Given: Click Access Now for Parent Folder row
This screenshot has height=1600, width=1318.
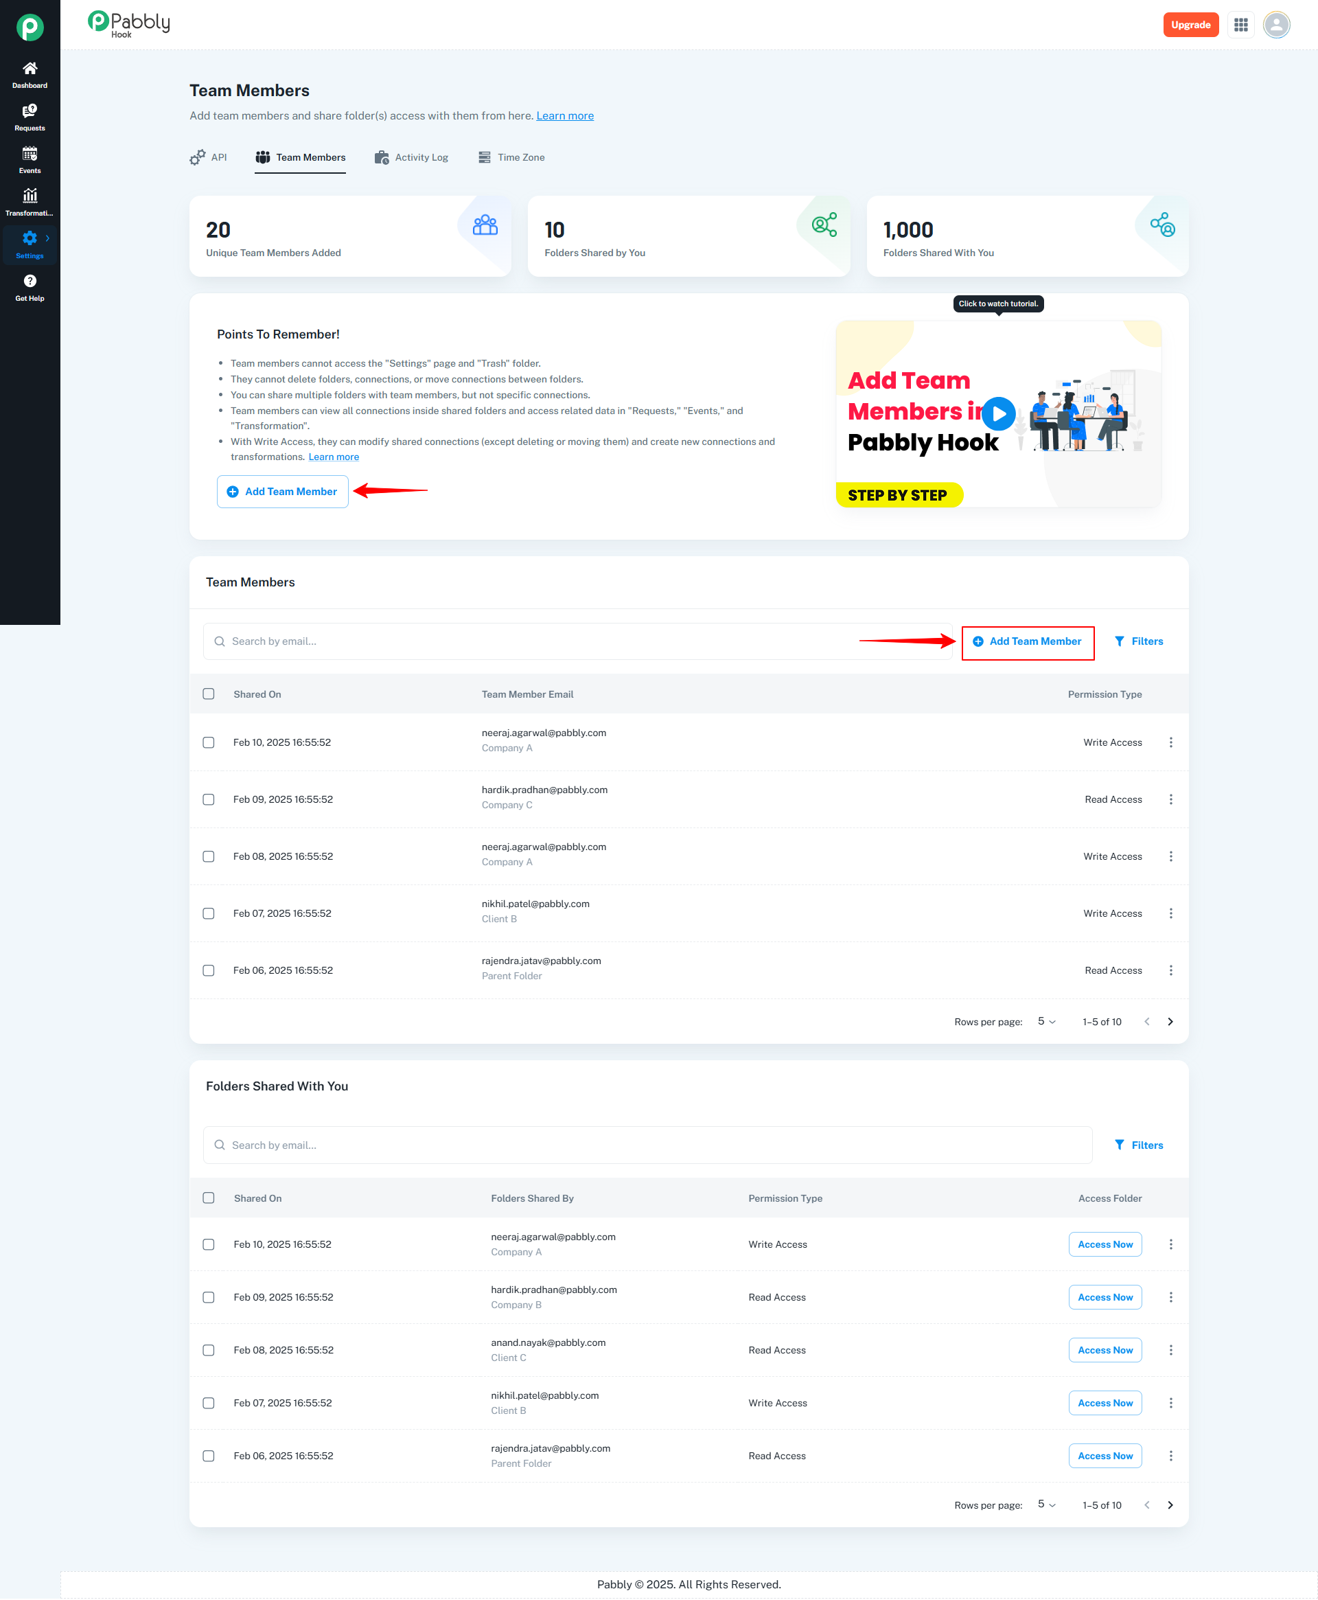Looking at the screenshot, I should [x=1105, y=1455].
